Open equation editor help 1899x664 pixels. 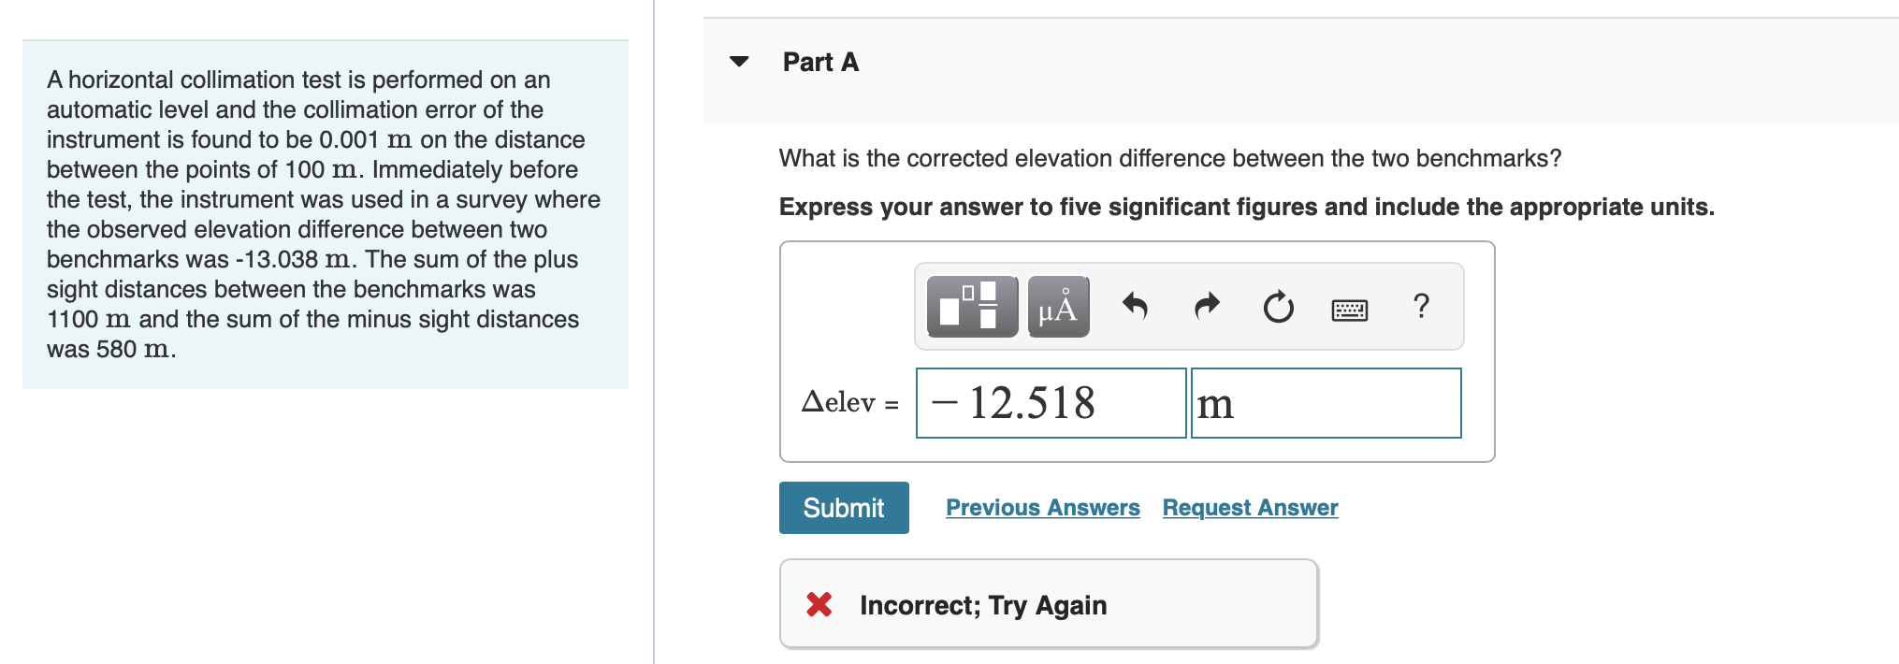[x=1420, y=306]
